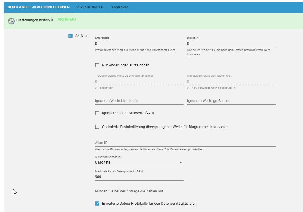The width and height of the screenshot is (303, 212).
Task: Edit Maximale Anzahl Datenpunkte im RAM field
Action: point(139,177)
